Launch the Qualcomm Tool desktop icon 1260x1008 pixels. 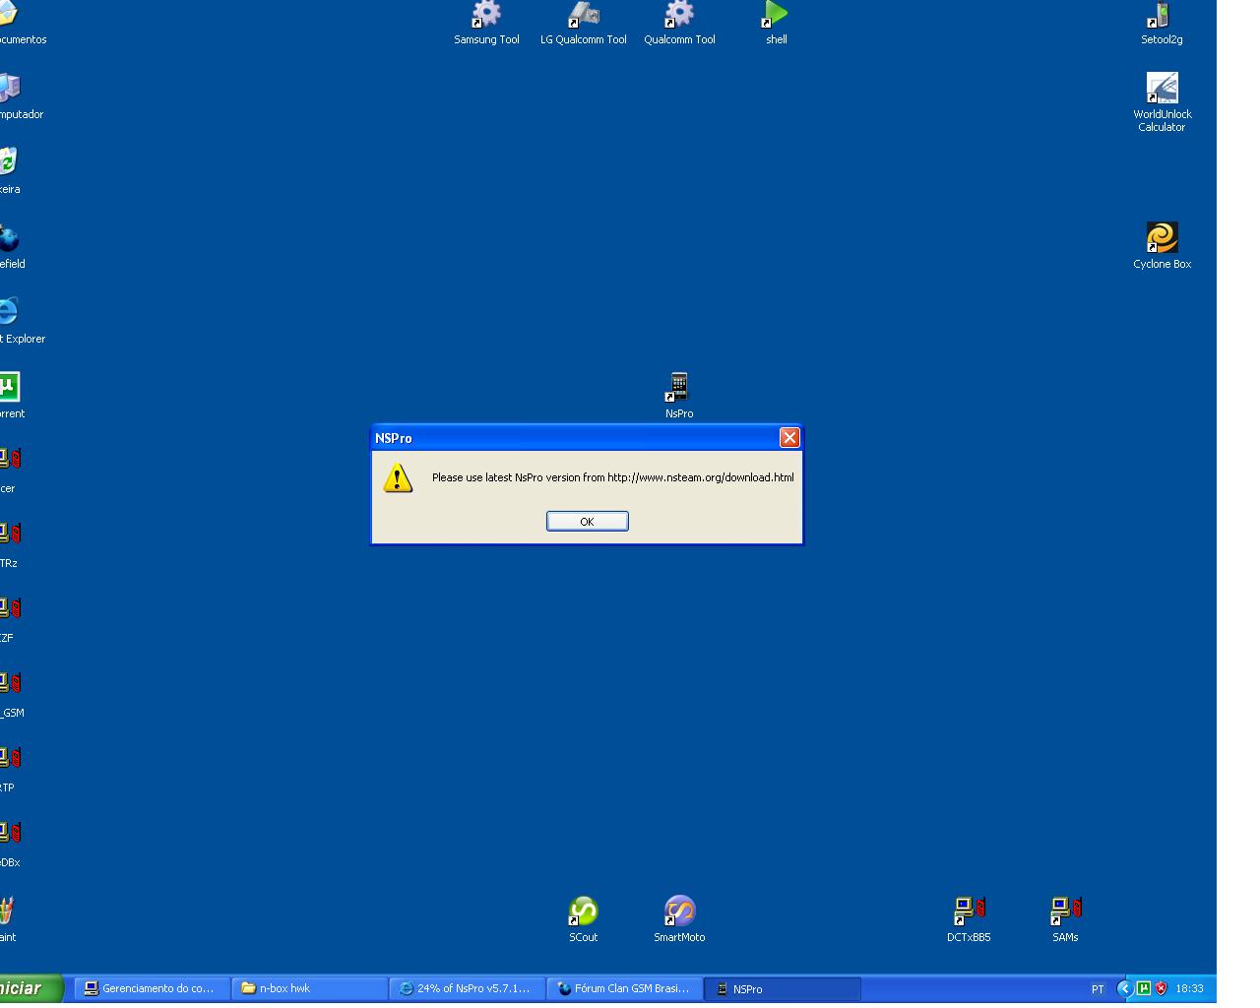(679, 24)
